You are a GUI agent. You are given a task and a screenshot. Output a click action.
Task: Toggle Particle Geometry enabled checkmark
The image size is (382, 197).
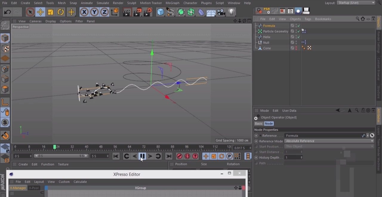click(299, 31)
